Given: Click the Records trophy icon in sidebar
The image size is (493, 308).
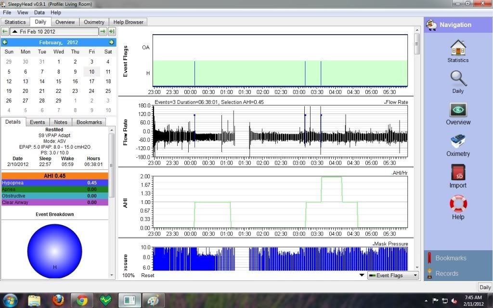Looking at the screenshot, I should coord(429,273).
